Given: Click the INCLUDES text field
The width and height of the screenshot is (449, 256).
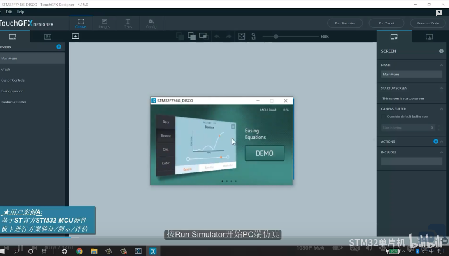Looking at the screenshot, I should 412,161.
